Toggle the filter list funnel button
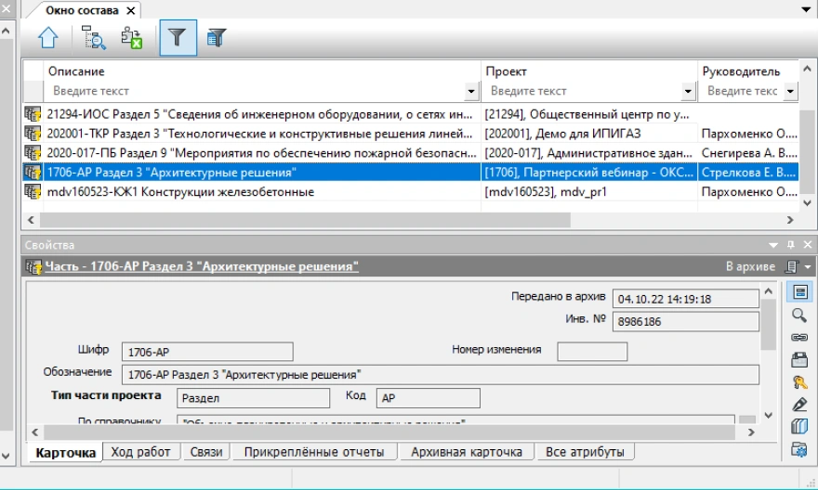Screen dimensions: 818x490 point(217,38)
